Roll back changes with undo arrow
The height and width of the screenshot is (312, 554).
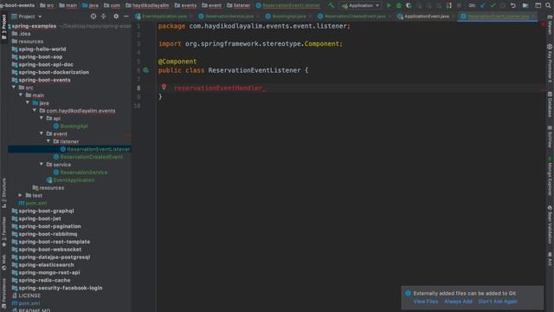513,5
